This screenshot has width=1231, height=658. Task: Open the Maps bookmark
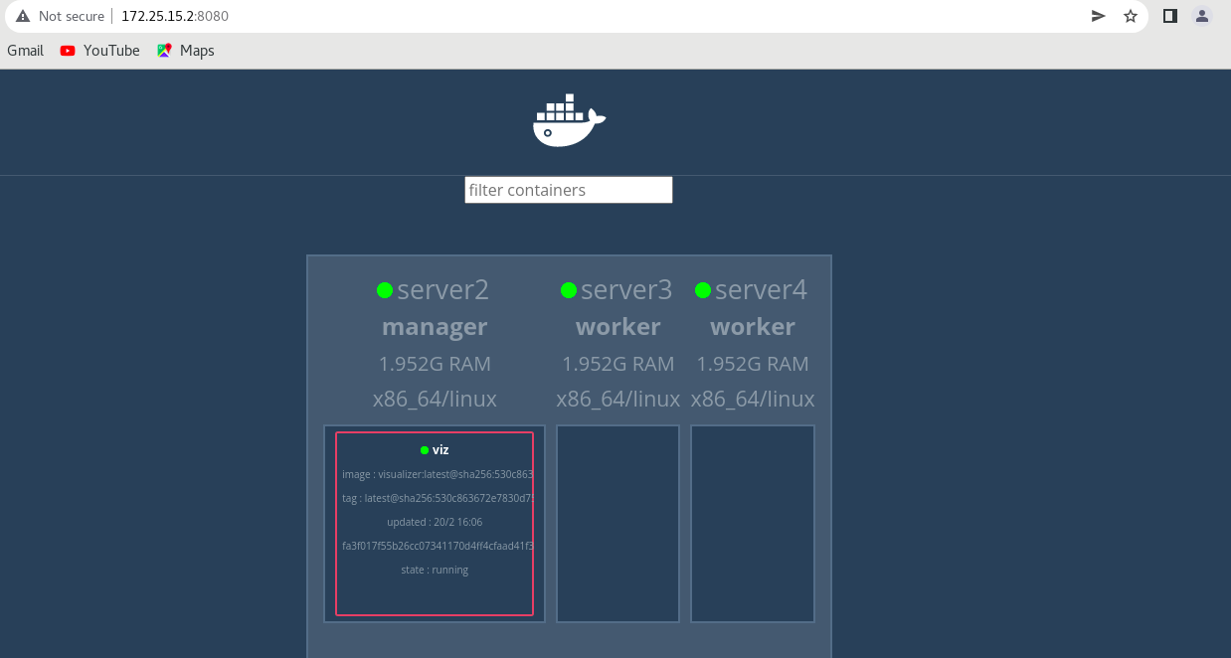tap(186, 51)
